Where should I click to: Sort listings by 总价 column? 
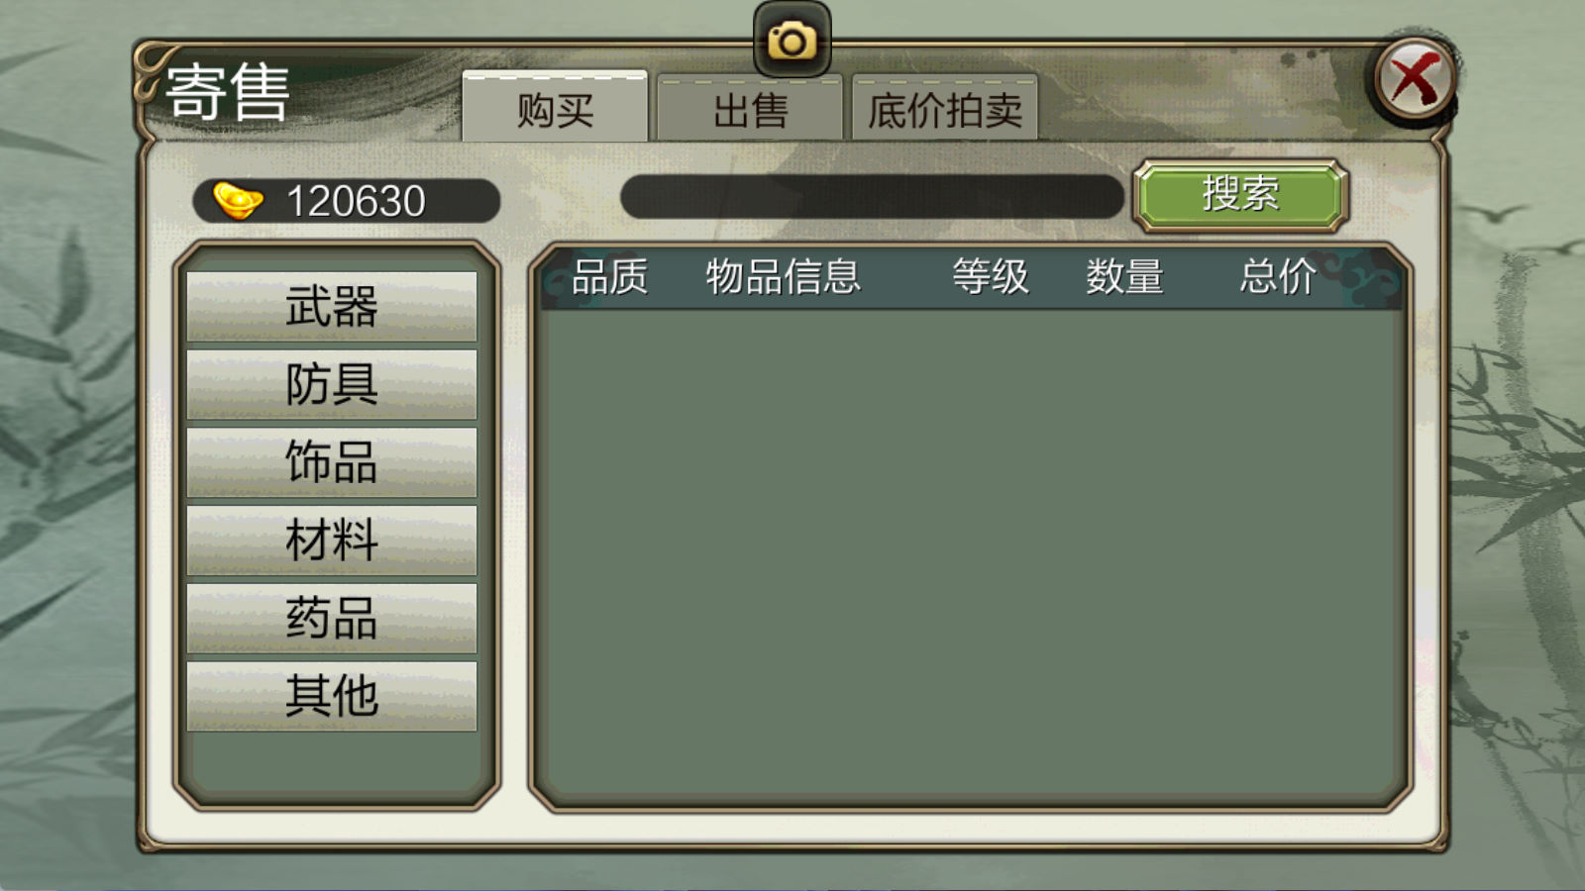[x=1278, y=276]
